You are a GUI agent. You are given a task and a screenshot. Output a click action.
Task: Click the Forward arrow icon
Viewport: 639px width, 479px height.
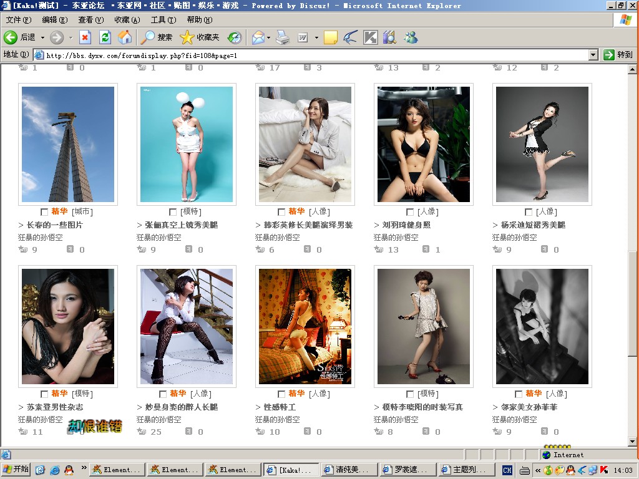57,37
